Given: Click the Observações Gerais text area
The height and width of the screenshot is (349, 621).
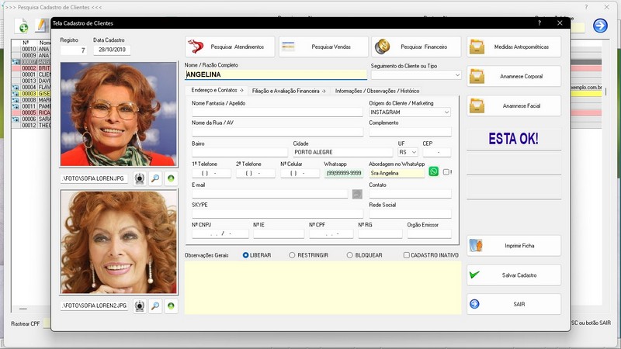Looking at the screenshot, I should 323,288.
